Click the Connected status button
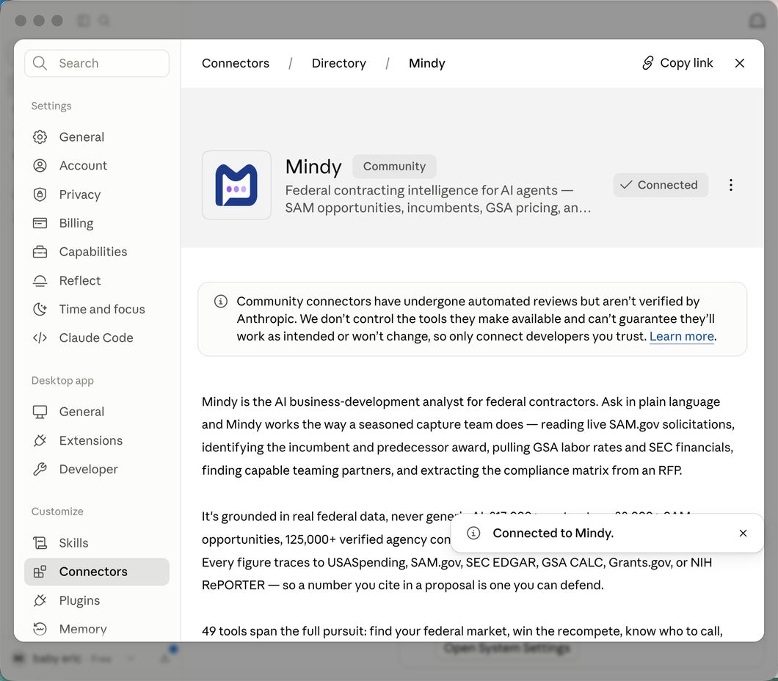778x681 pixels. pos(661,185)
